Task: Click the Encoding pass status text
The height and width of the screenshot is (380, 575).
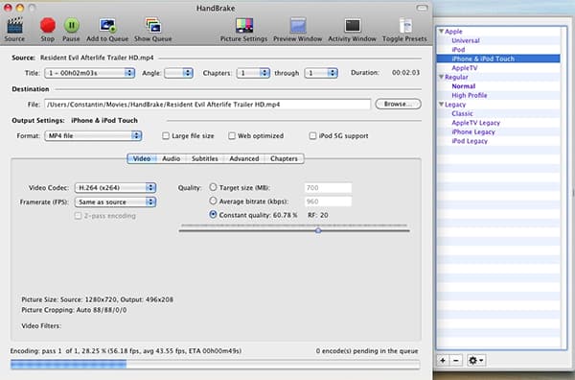Action: click(x=126, y=351)
